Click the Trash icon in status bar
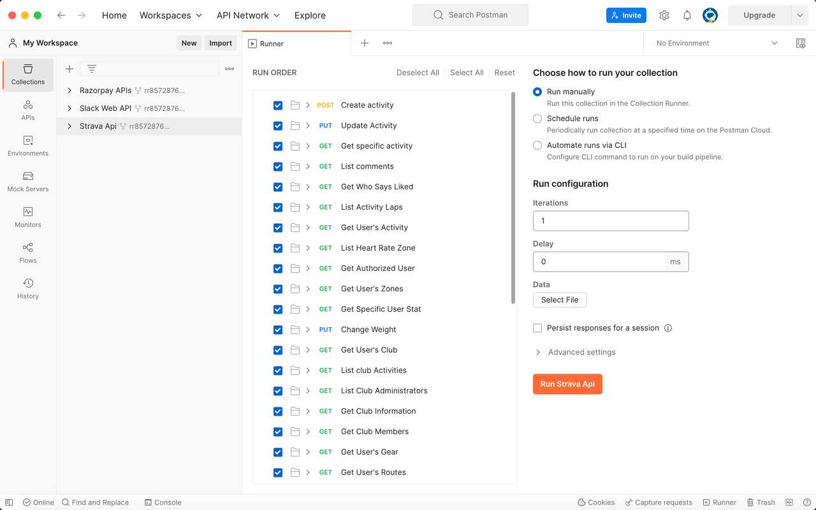The width and height of the screenshot is (816, 510). click(761, 502)
